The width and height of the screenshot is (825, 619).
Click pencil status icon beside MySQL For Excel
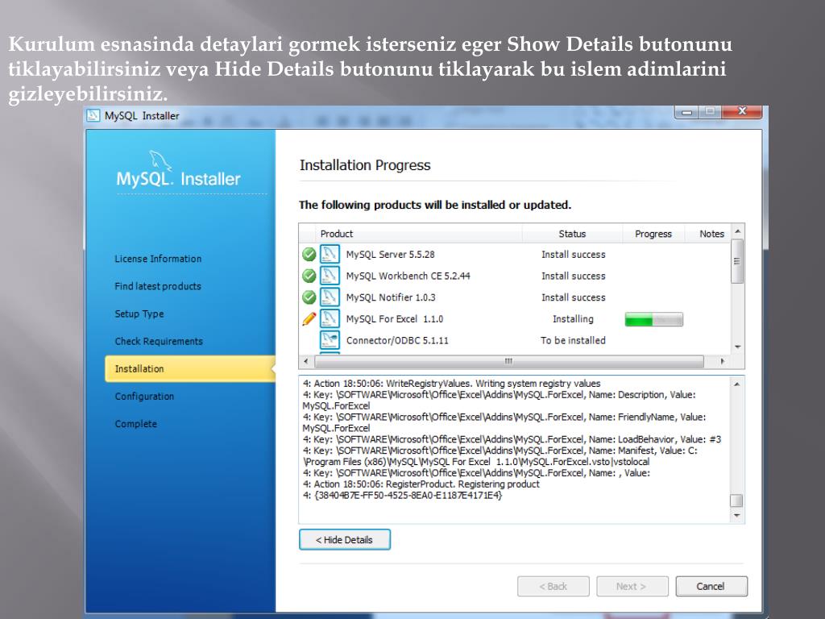point(309,319)
